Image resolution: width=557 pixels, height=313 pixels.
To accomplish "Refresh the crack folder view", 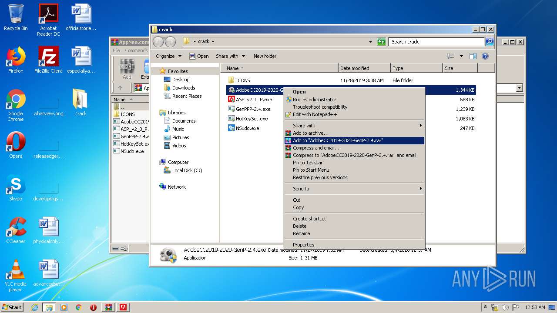I will click(x=381, y=42).
